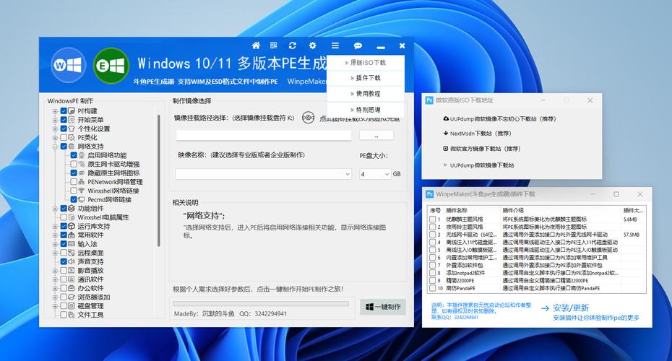Click 安装/更新 in plugin window
672x361 pixels.
[571, 308]
